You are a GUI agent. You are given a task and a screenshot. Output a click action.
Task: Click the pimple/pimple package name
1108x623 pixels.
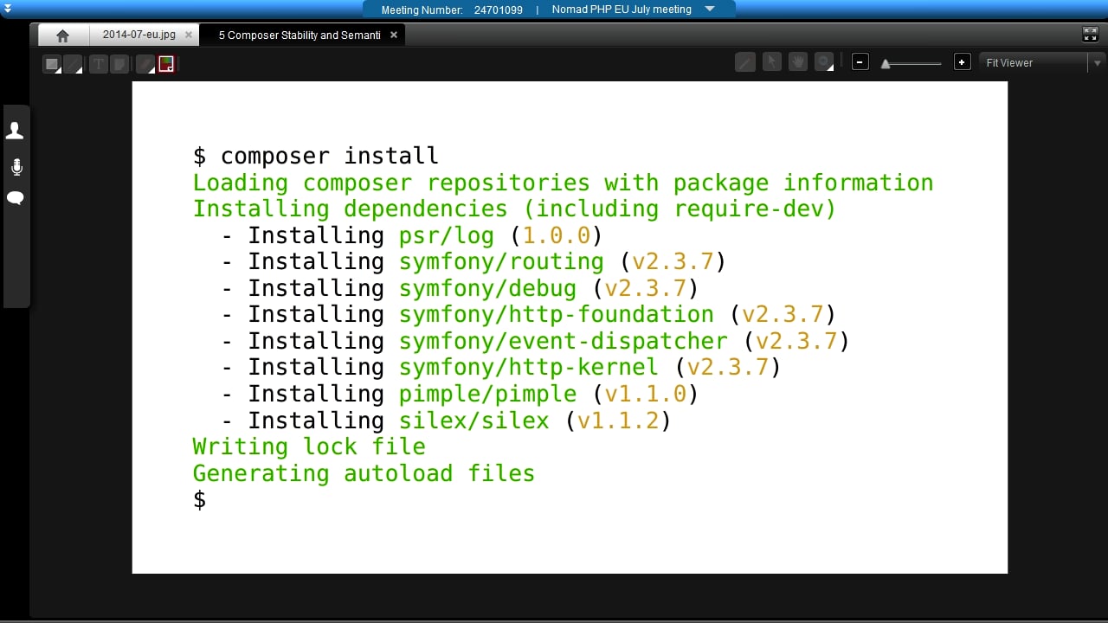pyautogui.click(x=487, y=395)
